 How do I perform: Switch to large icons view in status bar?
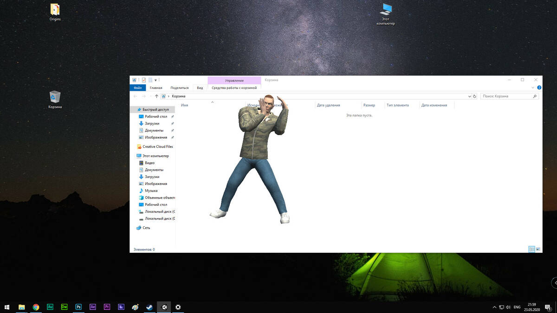[x=538, y=249]
